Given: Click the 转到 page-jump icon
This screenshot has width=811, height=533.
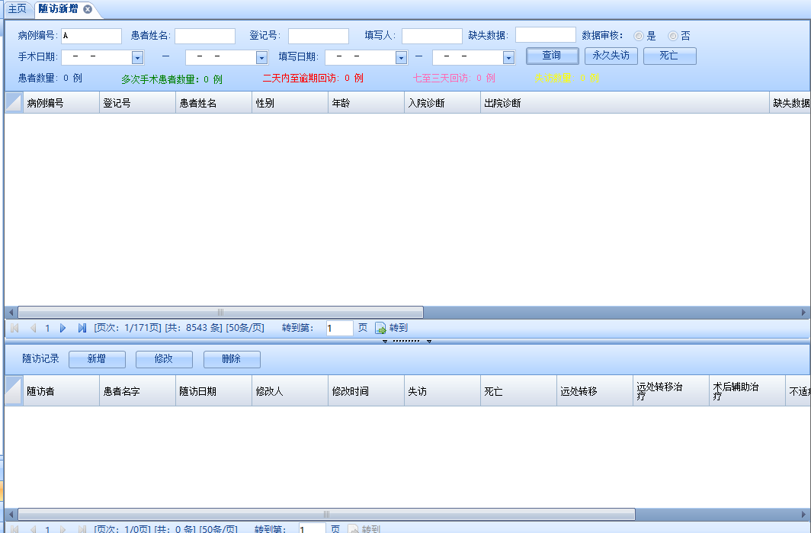Looking at the screenshot, I should pyautogui.click(x=380, y=328).
